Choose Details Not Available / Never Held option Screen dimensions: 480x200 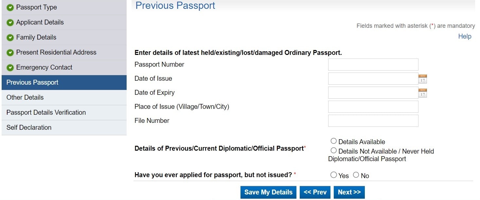point(333,151)
